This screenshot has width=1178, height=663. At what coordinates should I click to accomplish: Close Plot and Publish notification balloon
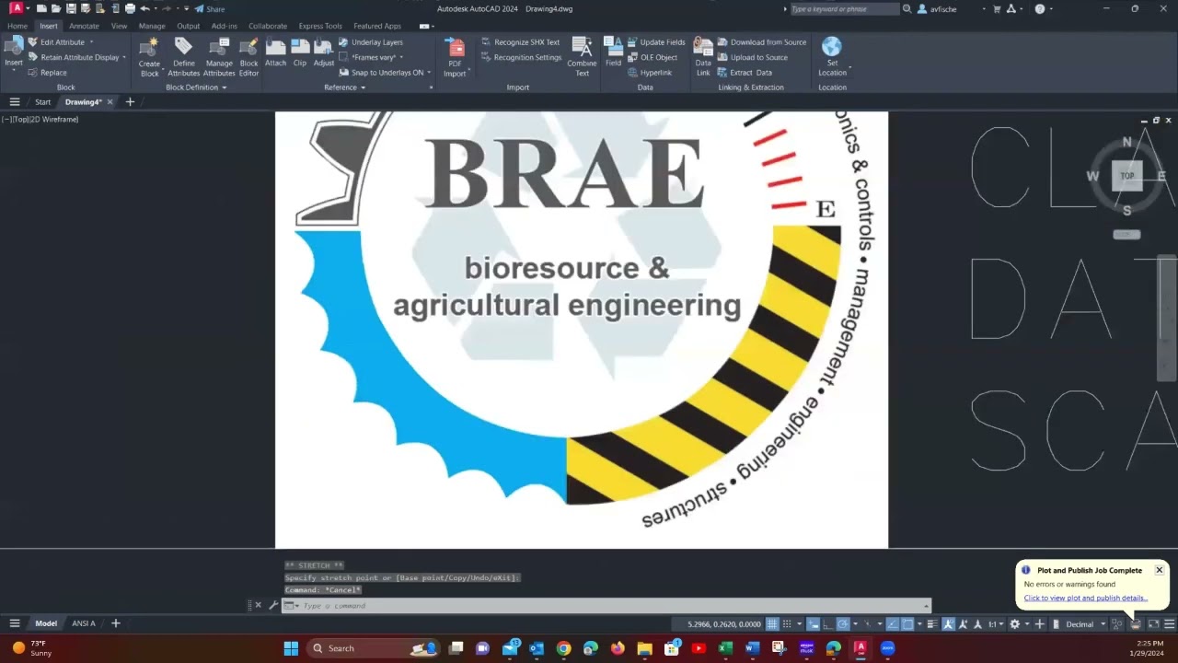coord(1159,570)
